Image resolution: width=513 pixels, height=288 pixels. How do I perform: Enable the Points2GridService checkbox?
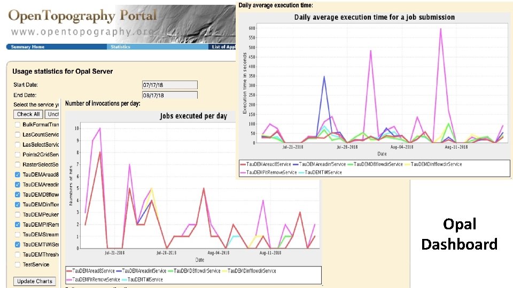point(18,155)
